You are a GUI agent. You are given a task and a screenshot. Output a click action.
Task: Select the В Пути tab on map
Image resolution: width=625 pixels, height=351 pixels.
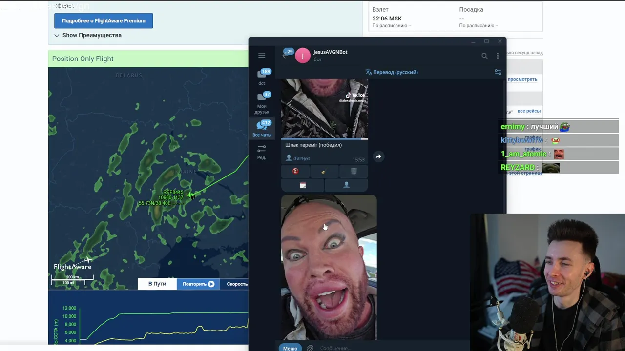157,284
